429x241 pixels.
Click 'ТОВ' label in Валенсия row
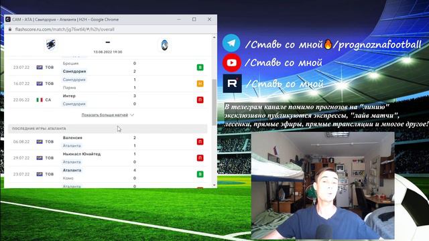coord(50,142)
